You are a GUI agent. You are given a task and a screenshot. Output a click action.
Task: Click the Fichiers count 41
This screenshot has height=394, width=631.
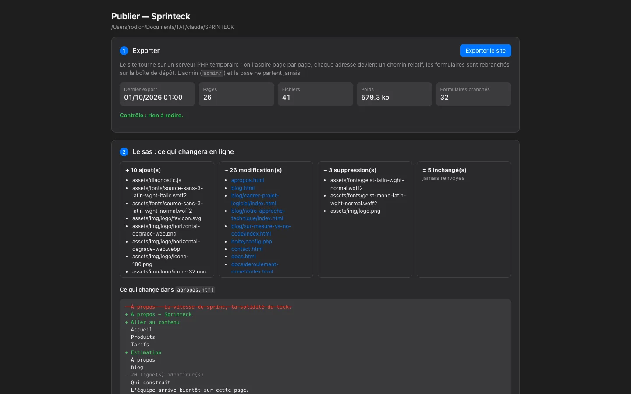click(286, 98)
